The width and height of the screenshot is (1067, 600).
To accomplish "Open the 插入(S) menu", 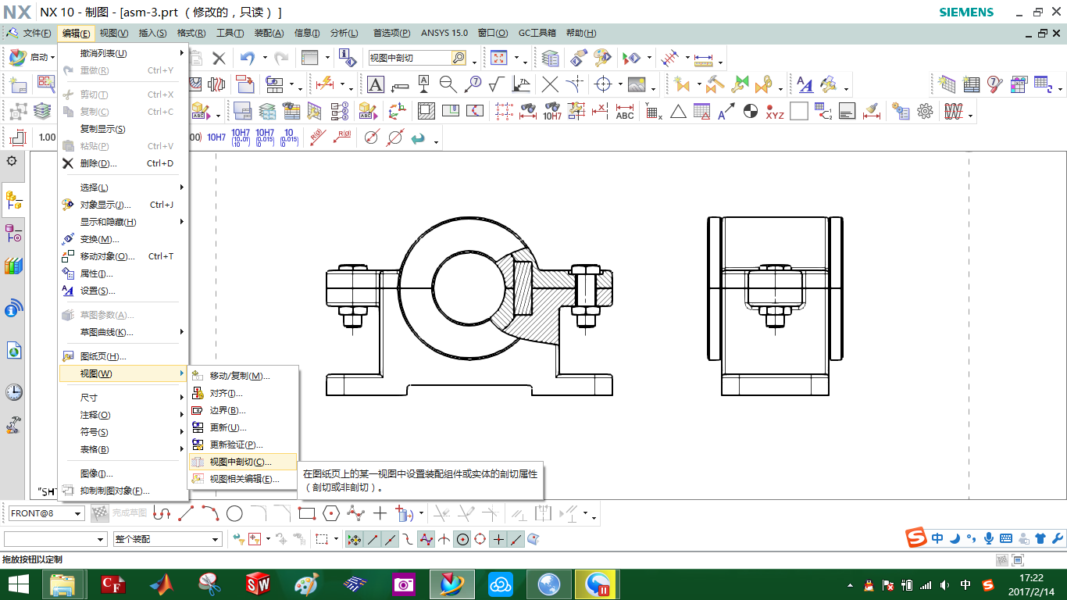I will tap(152, 33).
